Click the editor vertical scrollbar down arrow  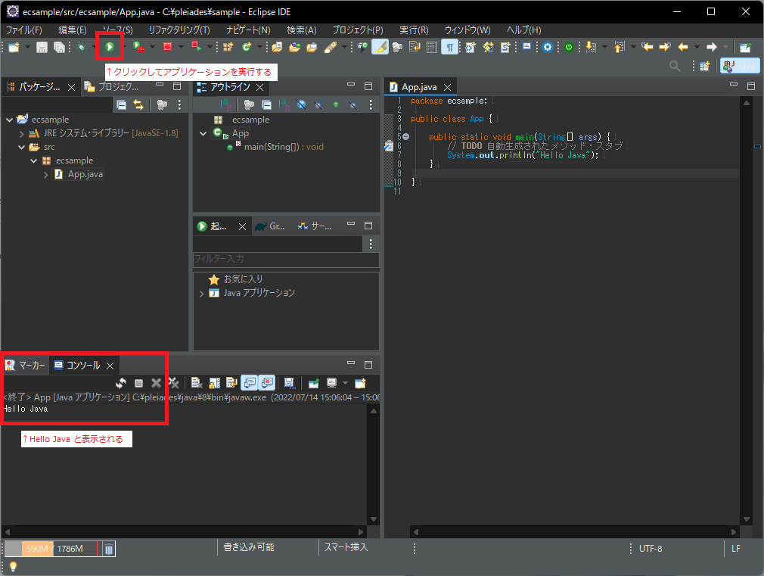pos(746,520)
